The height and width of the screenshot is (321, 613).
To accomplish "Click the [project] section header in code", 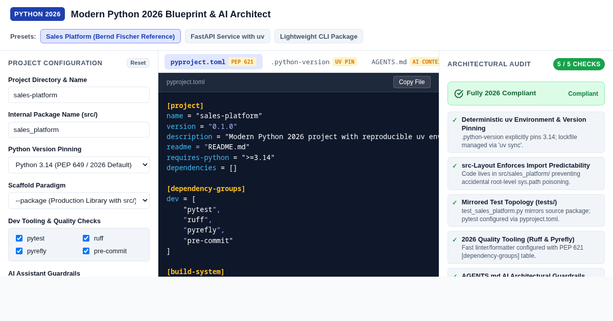I will click(185, 105).
